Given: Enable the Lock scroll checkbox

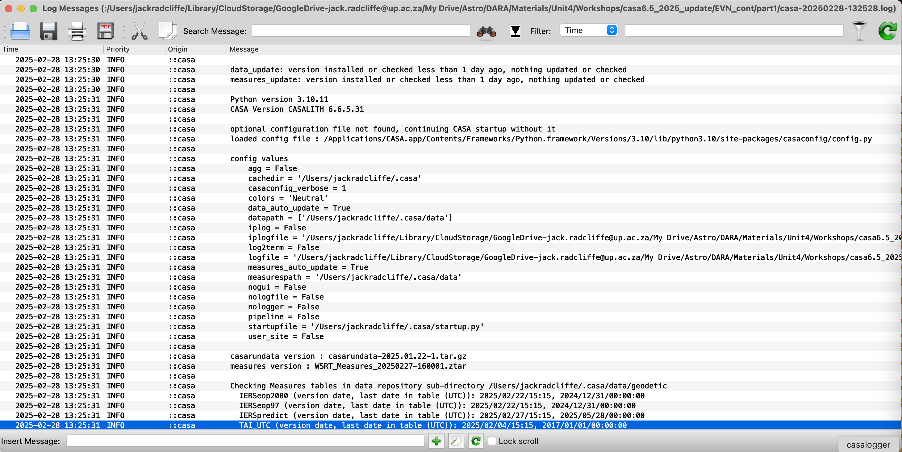Looking at the screenshot, I should point(492,441).
